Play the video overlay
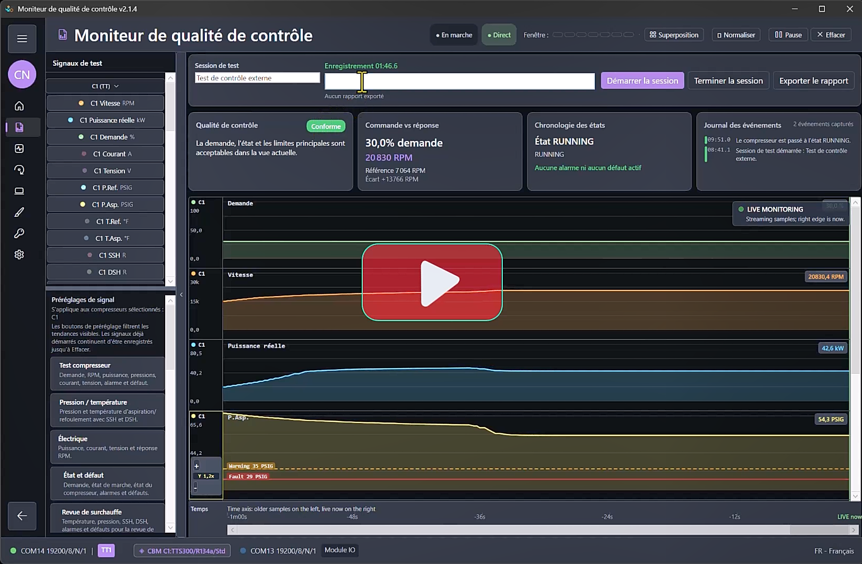The width and height of the screenshot is (862, 564). 432,282
